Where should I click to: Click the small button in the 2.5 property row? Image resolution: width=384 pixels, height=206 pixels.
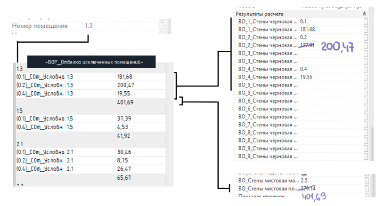(x=366, y=181)
